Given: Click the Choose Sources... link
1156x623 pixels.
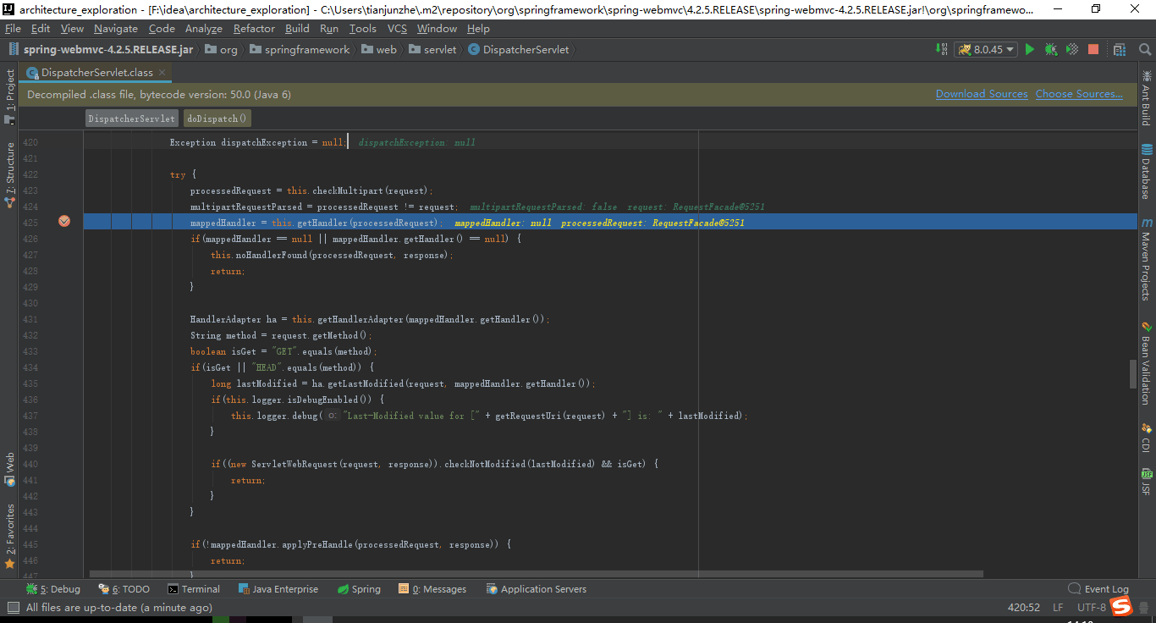Looking at the screenshot, I should pos(1079,94).
